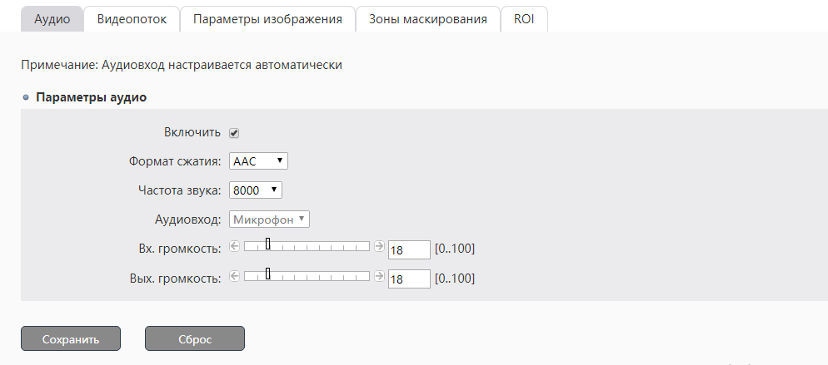Click left arrow of output volume slider
The width and height of the screenshot is (828, 365).
pos(234,276)
